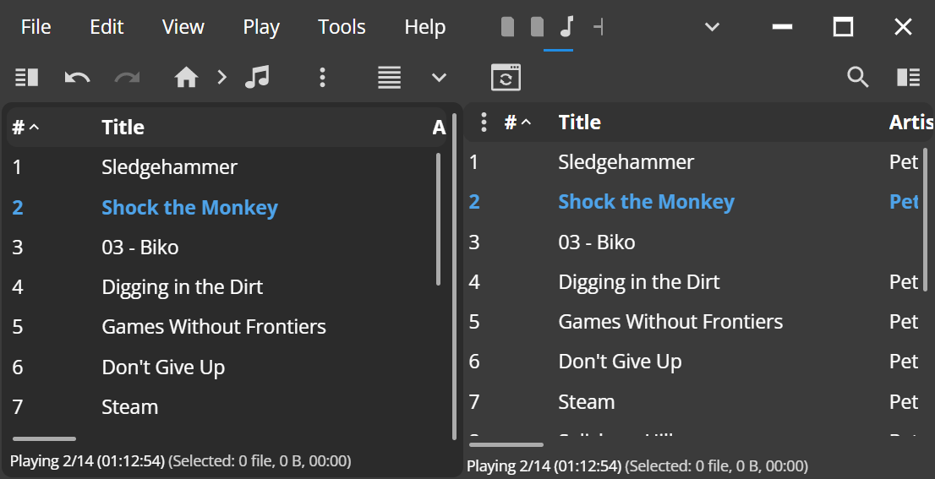Viewport: 935px width, 479px height.
Task: Click the undo arrow icon
Action: [x=77, y=78]
